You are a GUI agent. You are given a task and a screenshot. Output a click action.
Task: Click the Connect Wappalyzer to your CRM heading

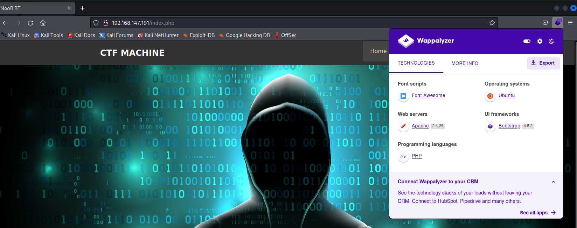[438, 182]
